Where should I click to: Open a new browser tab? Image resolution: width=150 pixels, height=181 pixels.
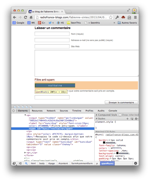(x=68, y=12)
